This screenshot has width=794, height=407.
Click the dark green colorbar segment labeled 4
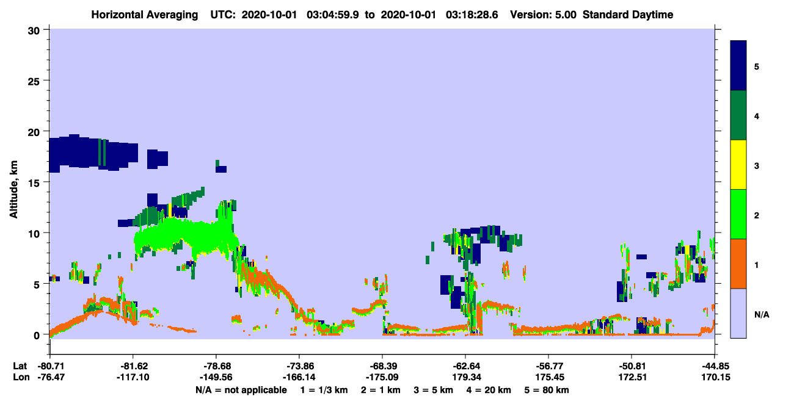(x=738, y=115)
